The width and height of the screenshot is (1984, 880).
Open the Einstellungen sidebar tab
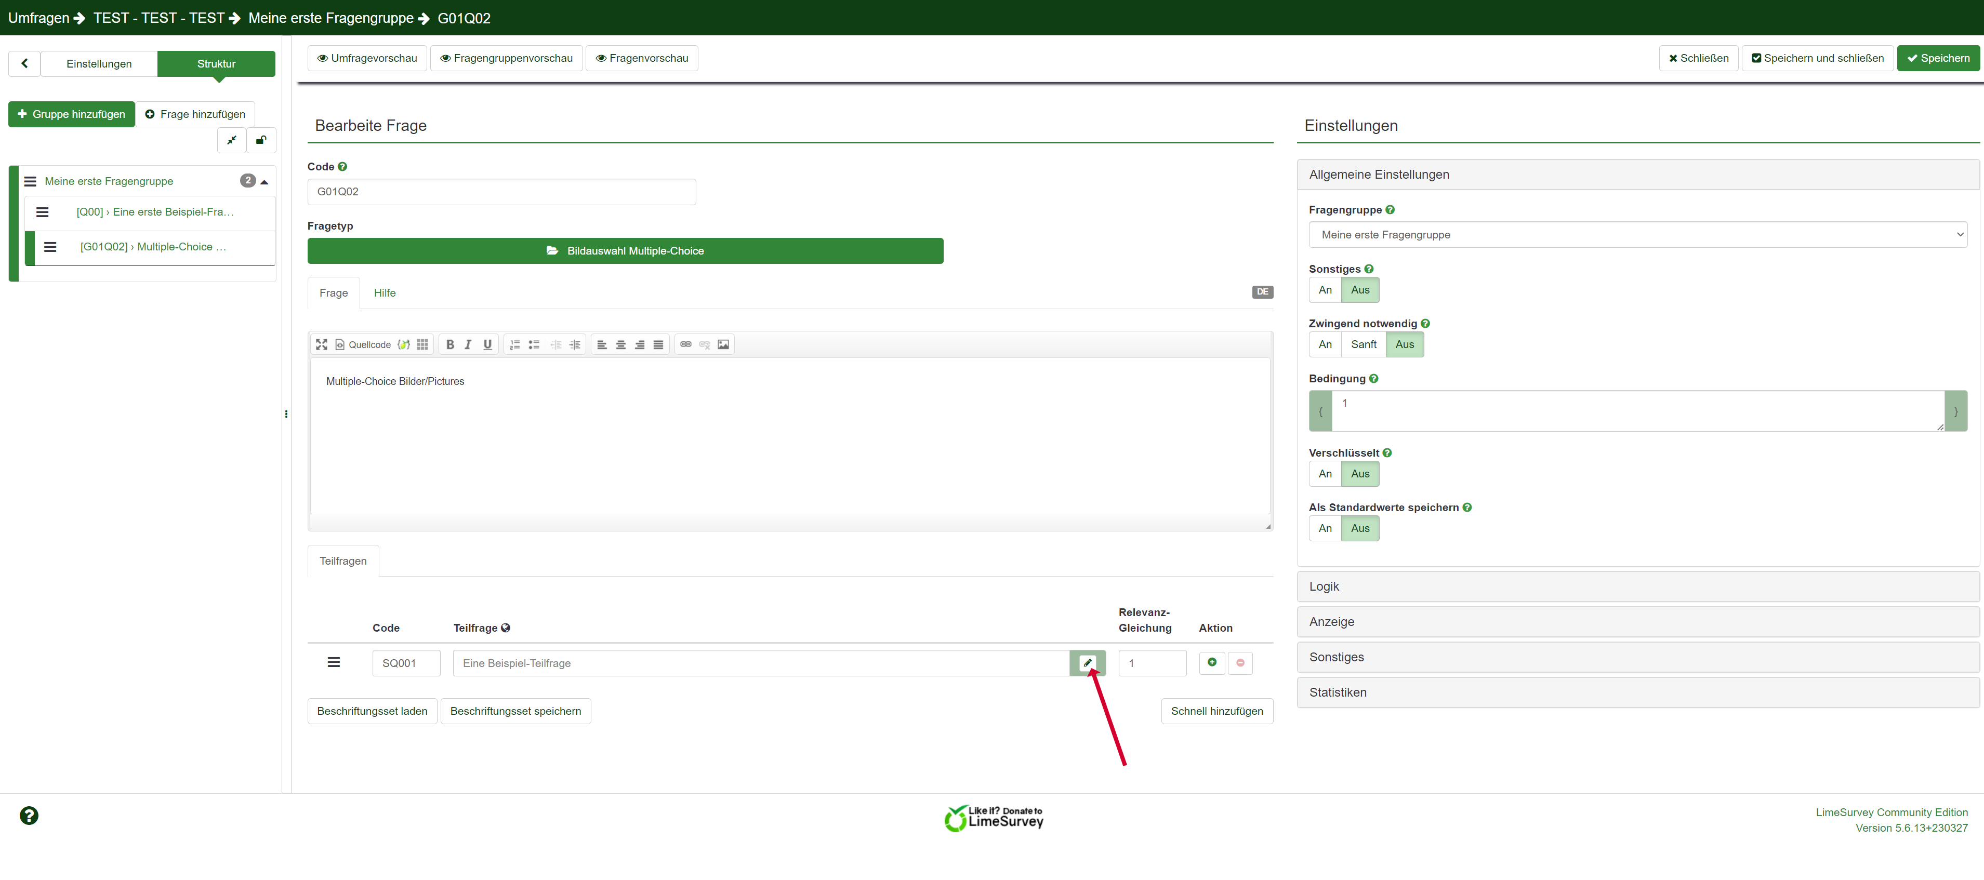pyautogui.click(x=99, y=64)
